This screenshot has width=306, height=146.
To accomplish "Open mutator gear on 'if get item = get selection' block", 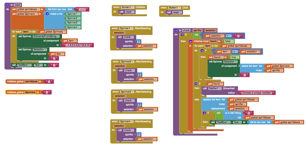I will point(202,51).
